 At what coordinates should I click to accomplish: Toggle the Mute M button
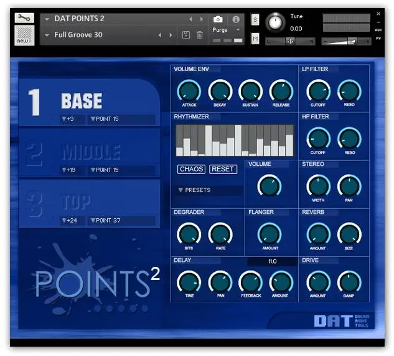pos(255,39)
